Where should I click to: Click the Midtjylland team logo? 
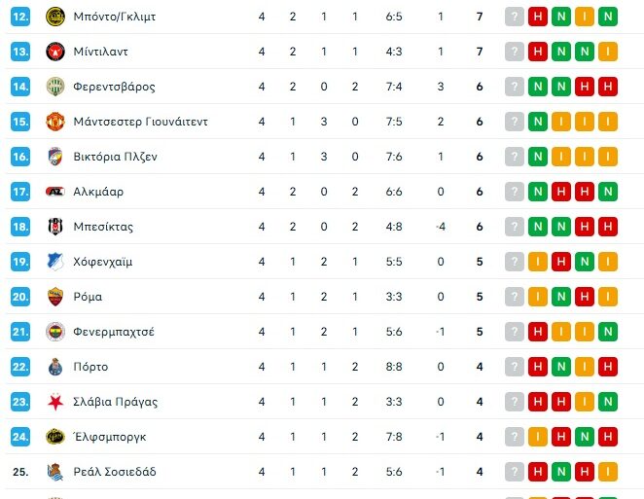pos(54,52)
